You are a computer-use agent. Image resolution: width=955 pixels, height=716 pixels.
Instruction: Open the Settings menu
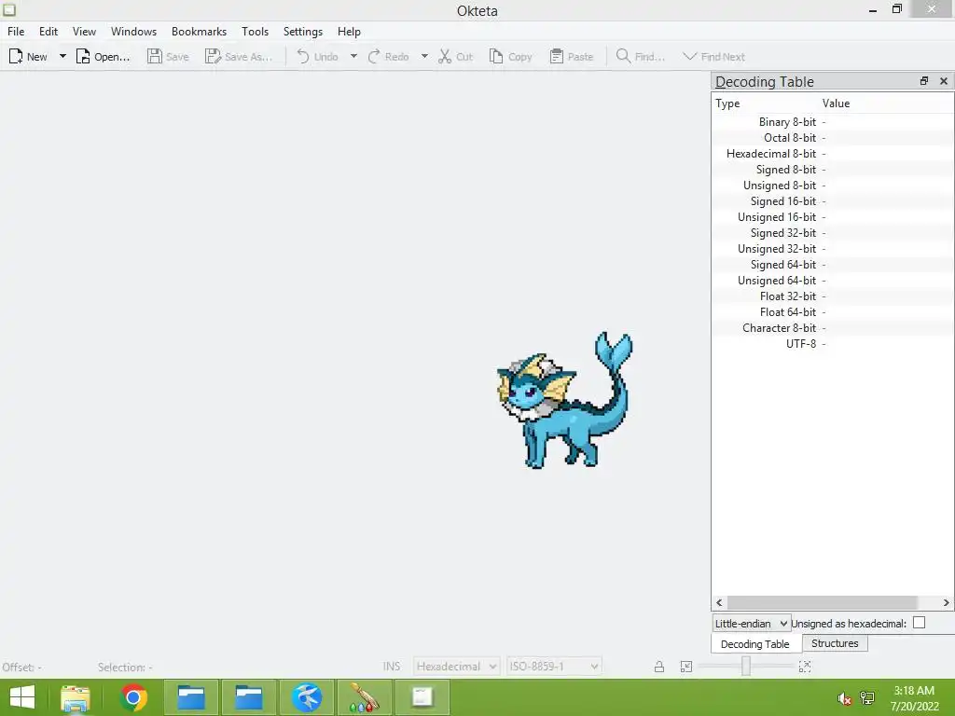[303, 31]
